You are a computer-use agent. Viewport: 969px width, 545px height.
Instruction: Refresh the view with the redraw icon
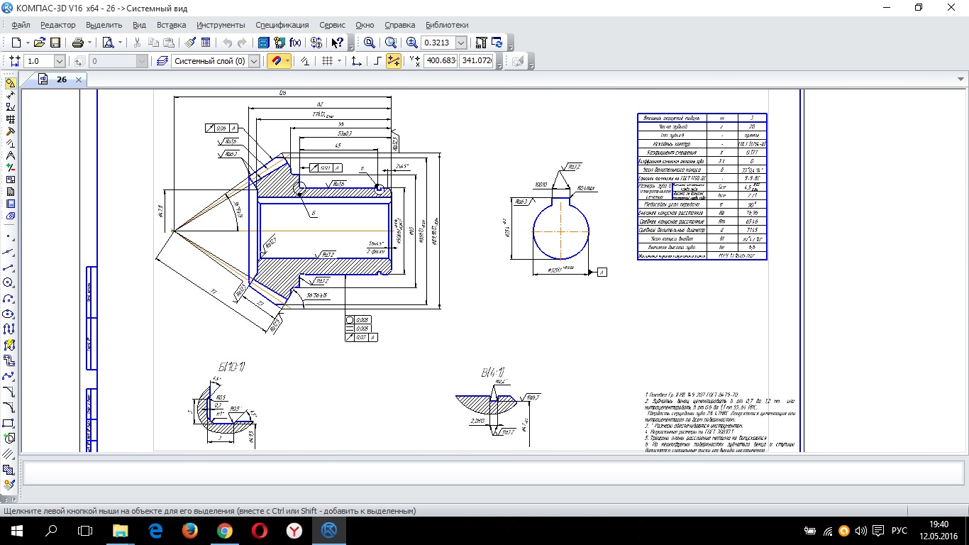tap(497, 43)
